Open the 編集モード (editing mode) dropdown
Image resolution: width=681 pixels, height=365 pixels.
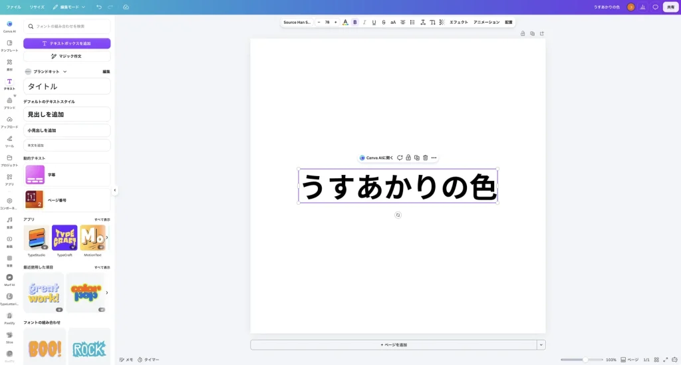69,7
